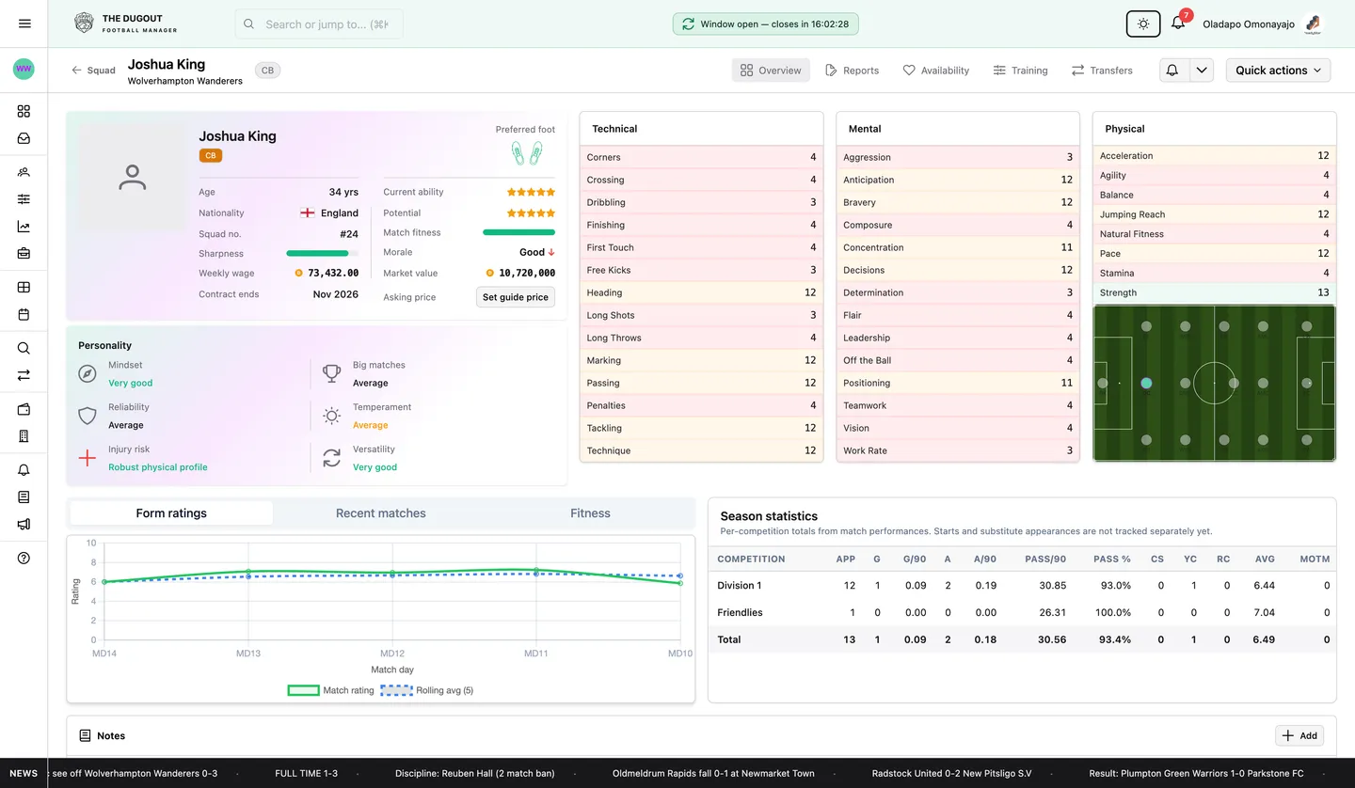This screenshot has height=788, width=1355.
Task: Open the building club icon in the sidebar
Action: coord(24,436)
